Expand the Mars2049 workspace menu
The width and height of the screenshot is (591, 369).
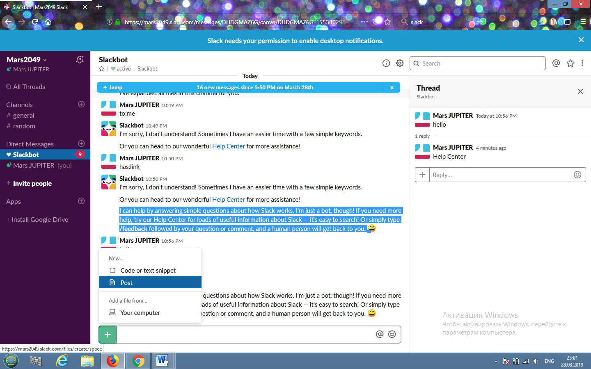point(27,60)
